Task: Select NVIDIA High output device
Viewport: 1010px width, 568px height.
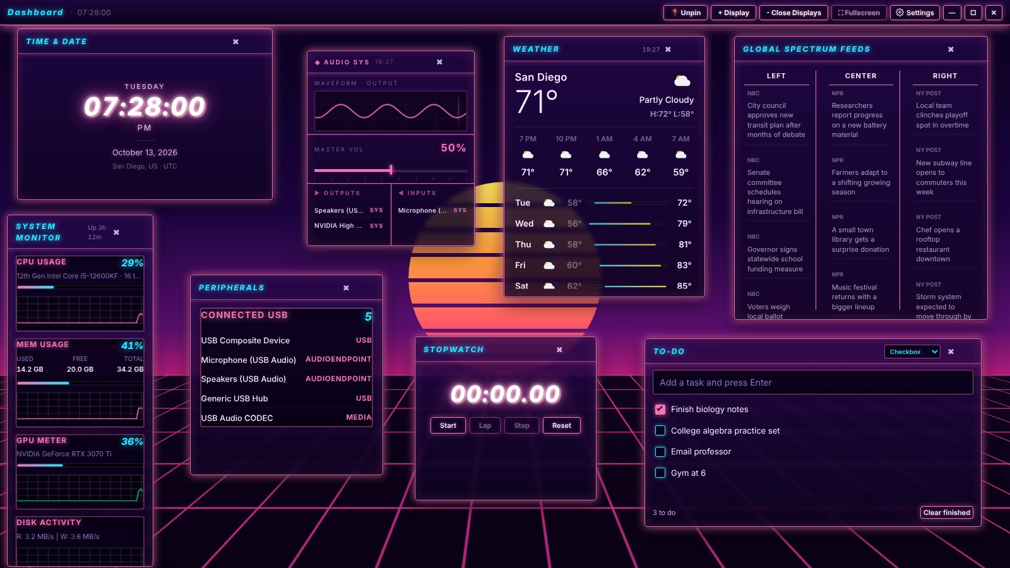Action: tap(348, 225)
